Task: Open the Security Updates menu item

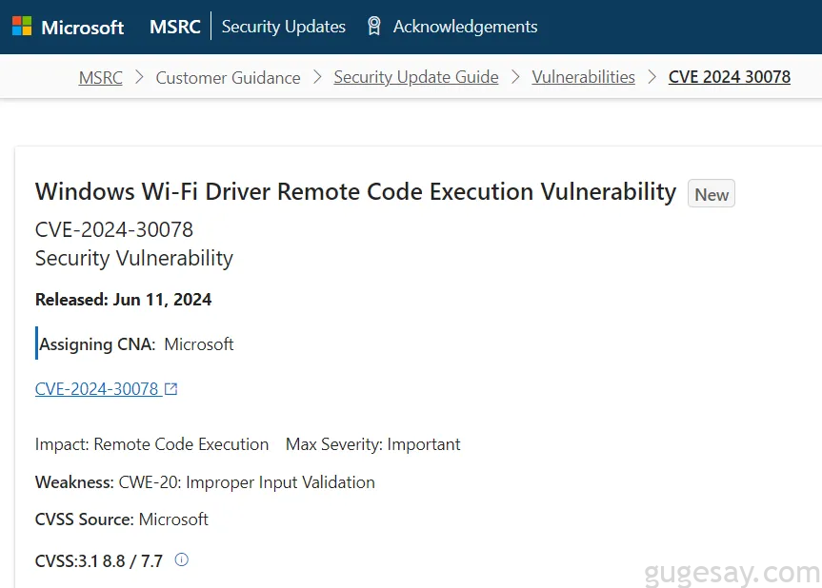Action: click(x=284, y=27)
